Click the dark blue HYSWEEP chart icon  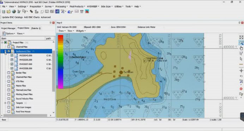57,12
